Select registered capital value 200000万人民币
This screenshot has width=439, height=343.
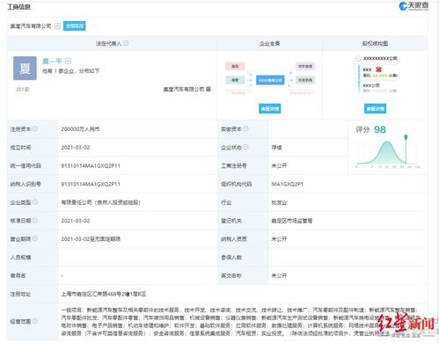click(x=80, y=129)
